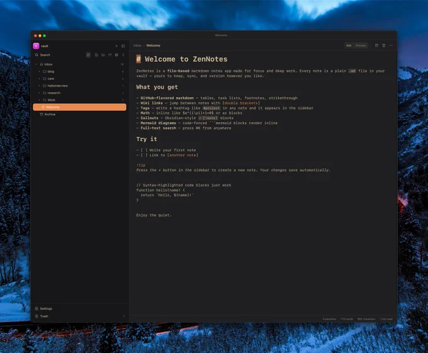Expand the hellointerview folder chevron
This screenshot has height=353, width=428.
39,86
